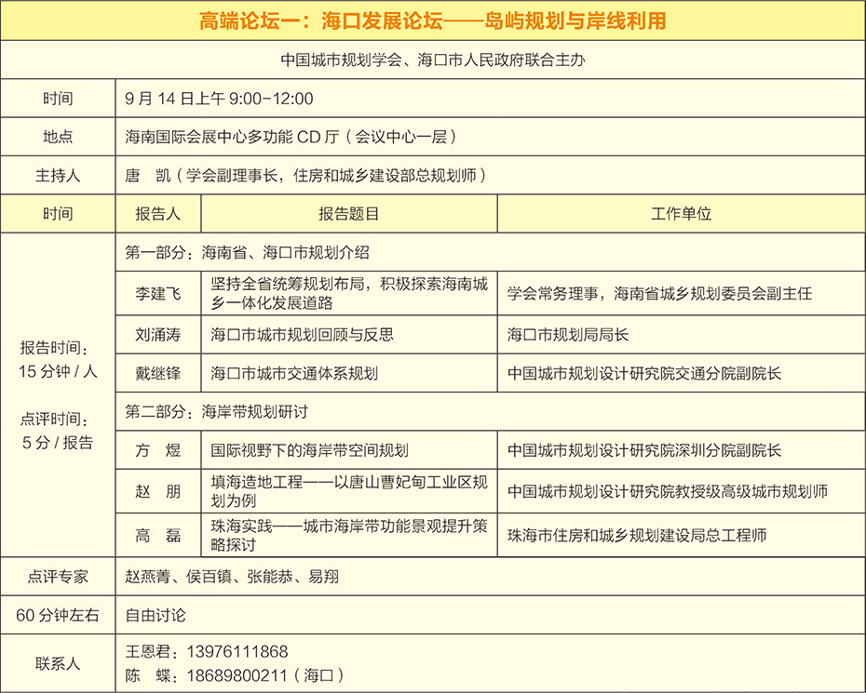This screenshot has width=866, height=693.
Task: Click speaker name 李建飞
Action: (157, 294)
